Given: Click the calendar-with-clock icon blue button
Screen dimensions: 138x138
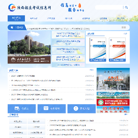Looking at the screenshot, I should (x=22, y=108).
